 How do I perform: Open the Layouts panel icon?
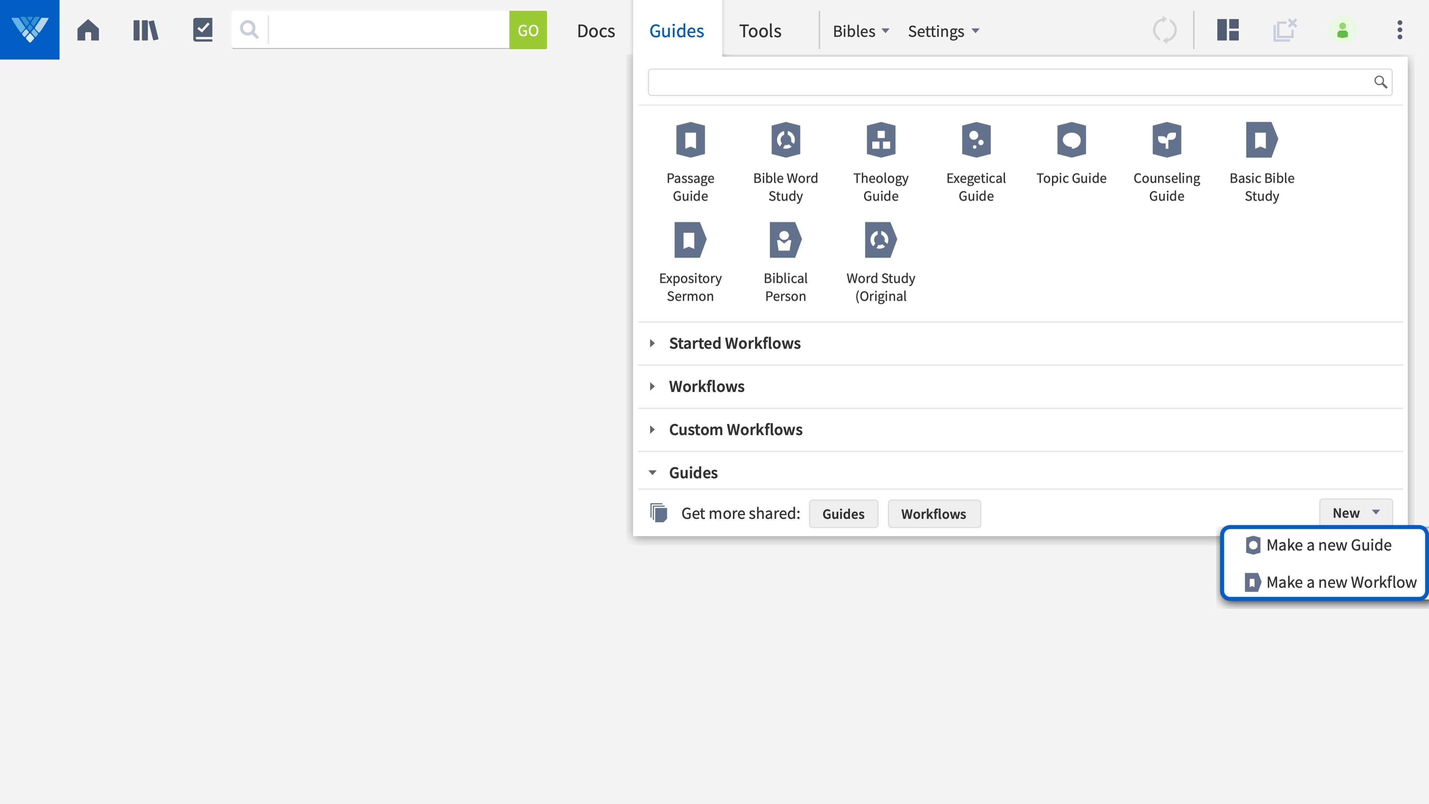(x=1228, y=30)
